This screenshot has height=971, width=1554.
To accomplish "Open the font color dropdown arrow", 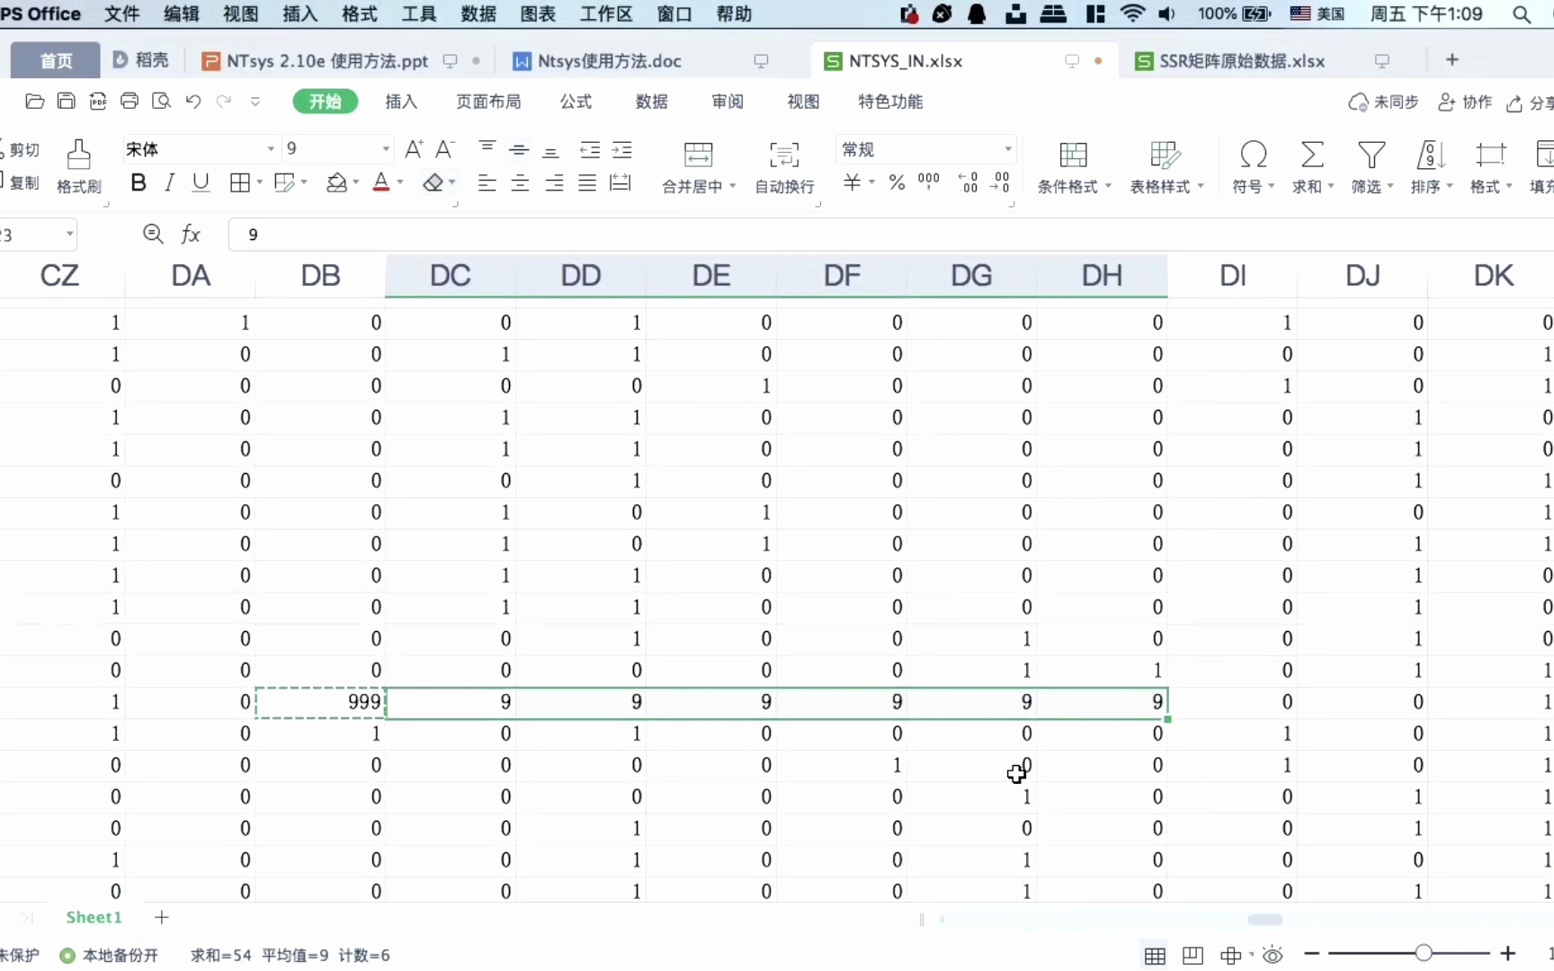I will point(398,183).
